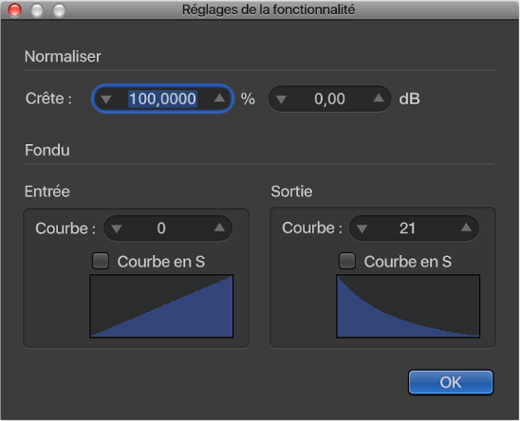Select the 100,0000 percent field

pyautogui.click(x=162, y=99)
